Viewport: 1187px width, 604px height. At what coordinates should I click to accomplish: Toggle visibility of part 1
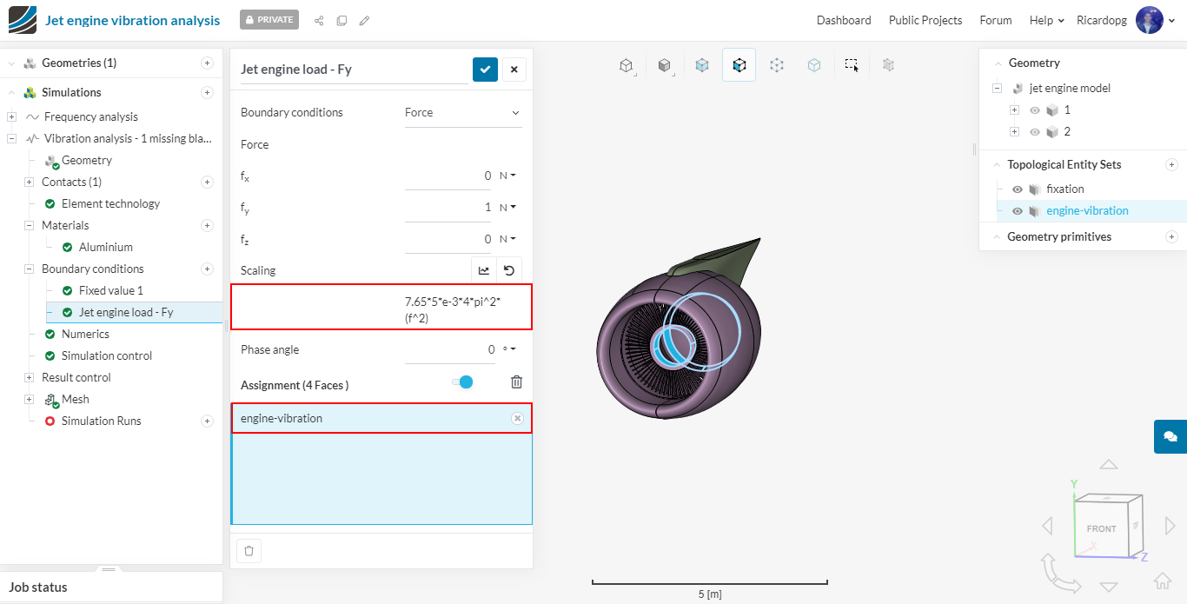pos(1035,110)
